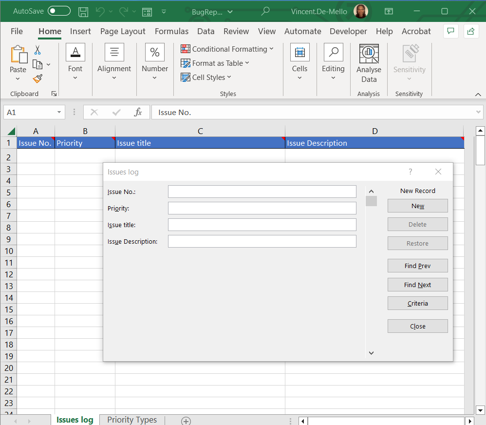The width and height of the screenshot is (486, 425).
Task: Click the Cut scissors icon
Action: [37, 50]
